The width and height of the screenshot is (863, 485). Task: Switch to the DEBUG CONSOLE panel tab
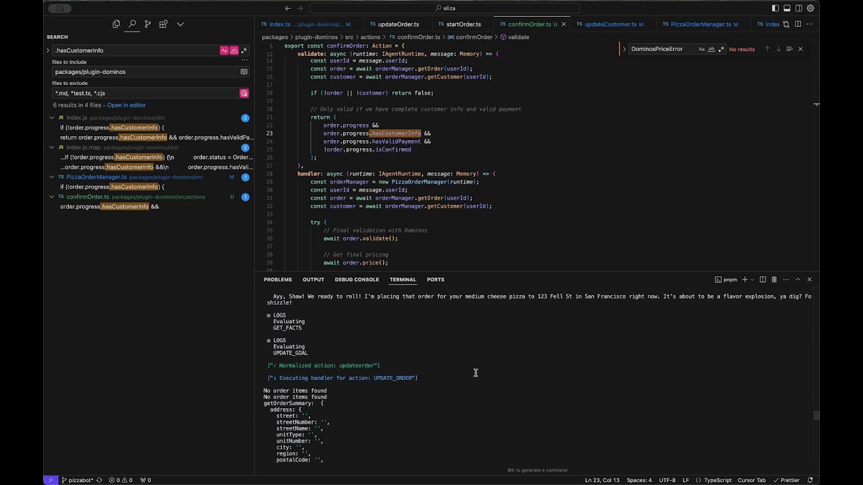[357, 280]
